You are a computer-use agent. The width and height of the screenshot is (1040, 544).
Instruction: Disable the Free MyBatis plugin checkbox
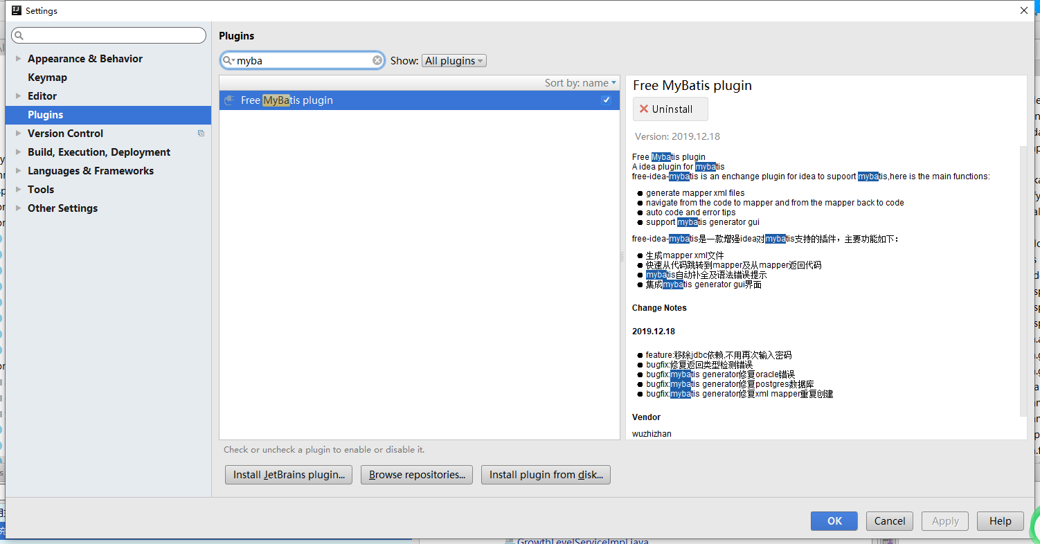tap(606, 100)
